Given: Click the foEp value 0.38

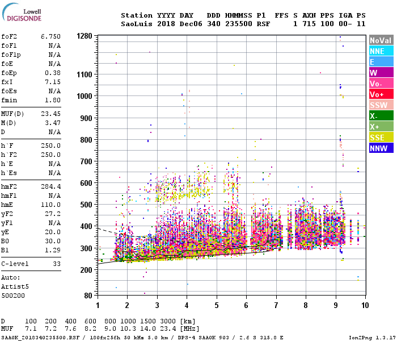Looking at the screenshot, I should tap(53, 73).
